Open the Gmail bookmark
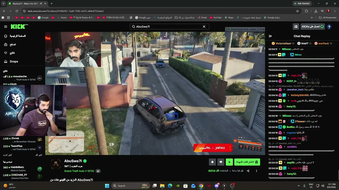 pyautogui.click(x=202, y=18)
